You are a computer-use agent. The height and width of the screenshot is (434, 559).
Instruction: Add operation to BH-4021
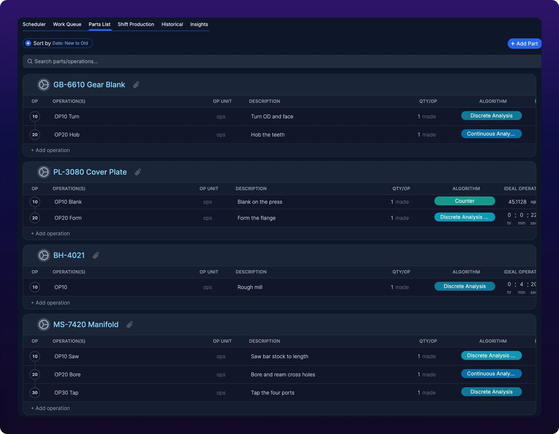coord(50,303)
